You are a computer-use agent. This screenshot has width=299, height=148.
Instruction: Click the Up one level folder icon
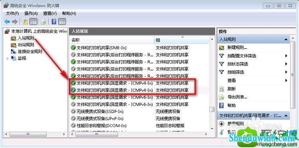(26, 22)
